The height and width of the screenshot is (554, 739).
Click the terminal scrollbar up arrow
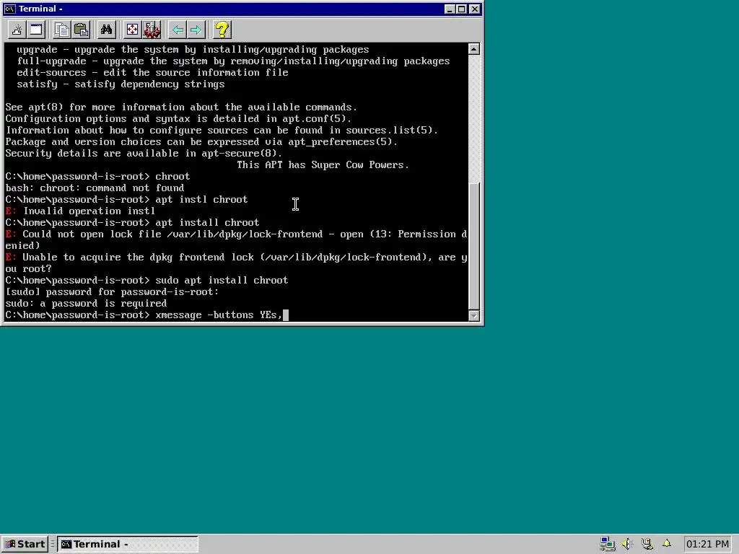tap(474, 48)
